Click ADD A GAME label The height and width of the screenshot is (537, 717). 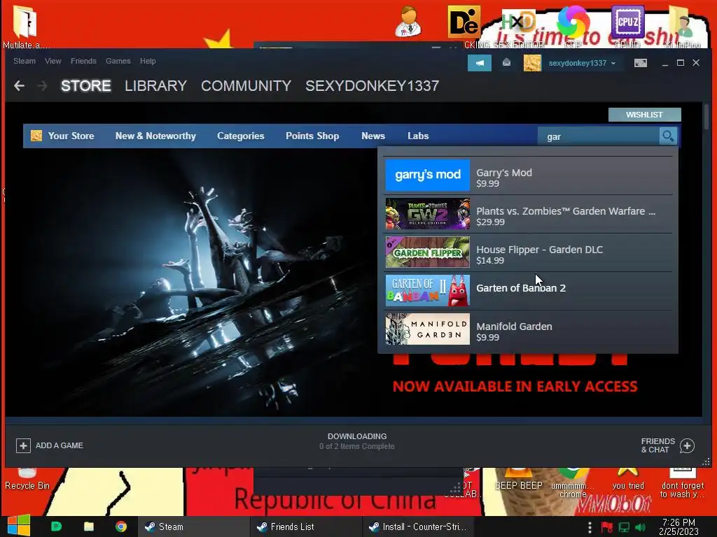60,445
